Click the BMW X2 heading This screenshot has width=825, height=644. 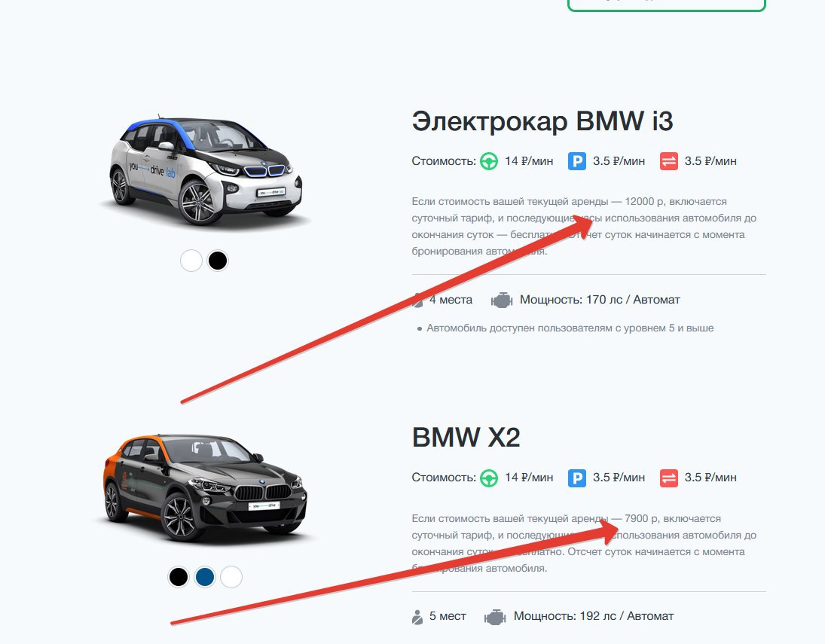pyautogui.click(x=466, y=438)
